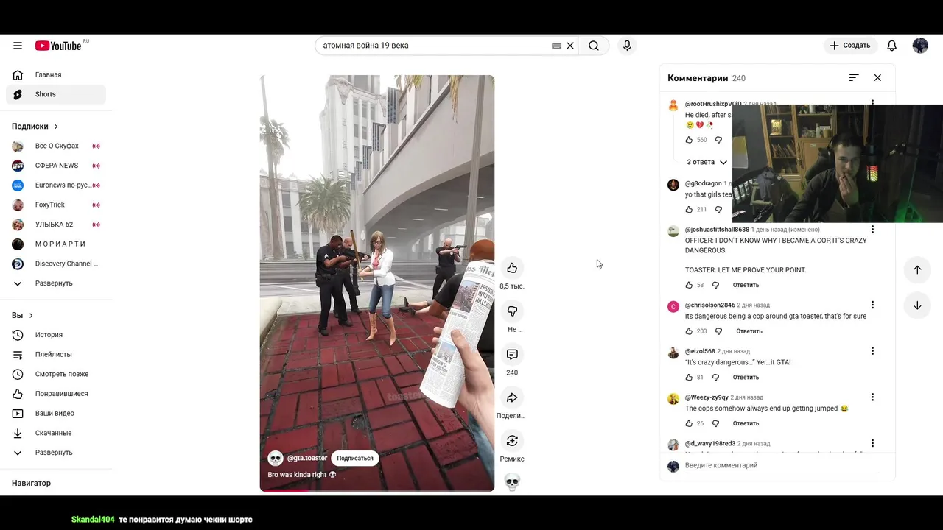Open options for joshuastittshall8688 comment
Image resolution: width=943 pixels, height=530 pixels.
(x=873, y=230)
